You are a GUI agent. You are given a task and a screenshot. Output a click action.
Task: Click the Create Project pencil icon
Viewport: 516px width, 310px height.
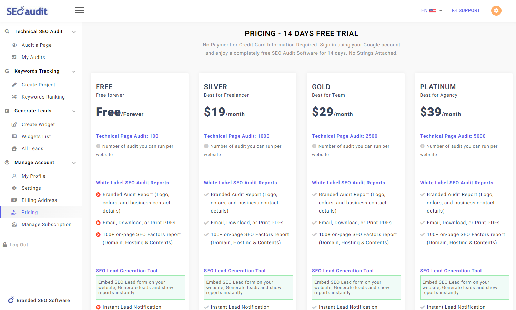coord(14,85)
